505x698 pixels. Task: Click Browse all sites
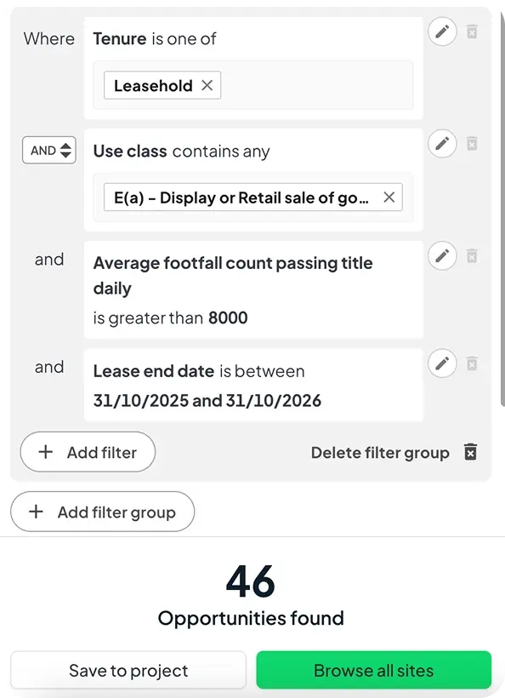[x=374, y=670]
